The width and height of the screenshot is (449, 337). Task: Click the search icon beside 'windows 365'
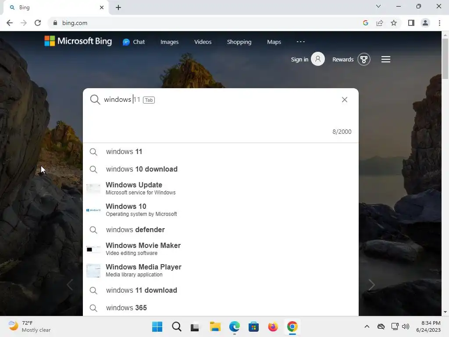pos(93,308)
